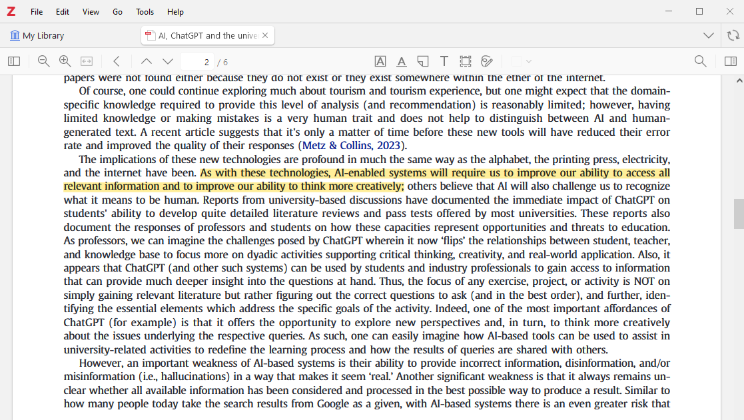
Task: Open the Tools menu
Action: 145,12
